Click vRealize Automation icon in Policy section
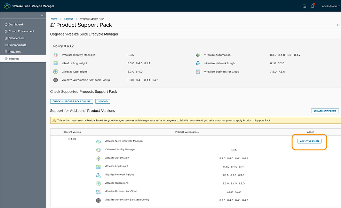 pos(198,55)
